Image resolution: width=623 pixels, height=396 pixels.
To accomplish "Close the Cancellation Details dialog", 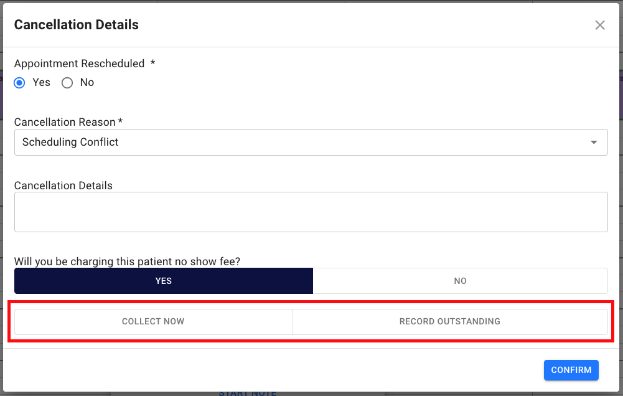I will (600, 25).
